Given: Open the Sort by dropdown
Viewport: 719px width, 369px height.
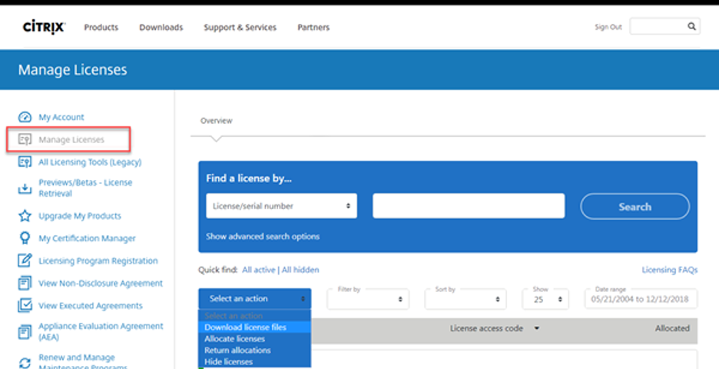Looking at the screenshot, I should coord(466,299).
